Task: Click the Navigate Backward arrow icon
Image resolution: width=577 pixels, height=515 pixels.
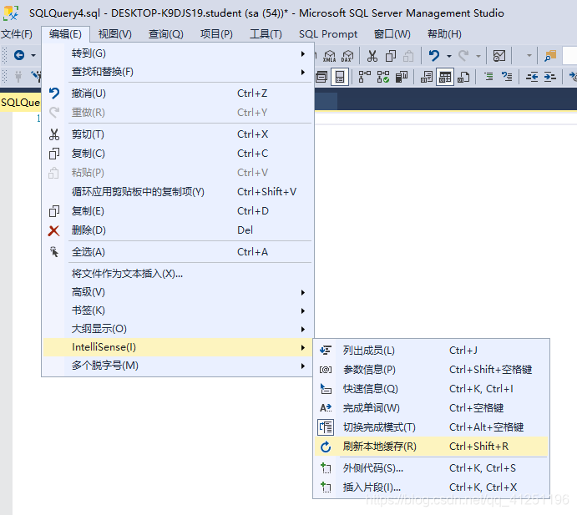Action: coord(19,55)
